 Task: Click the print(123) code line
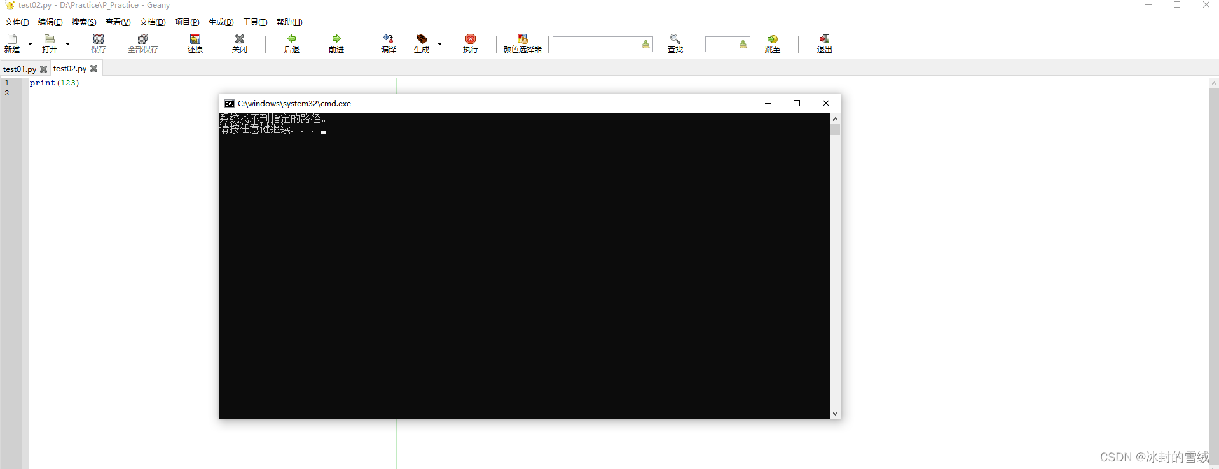[55, 83]
